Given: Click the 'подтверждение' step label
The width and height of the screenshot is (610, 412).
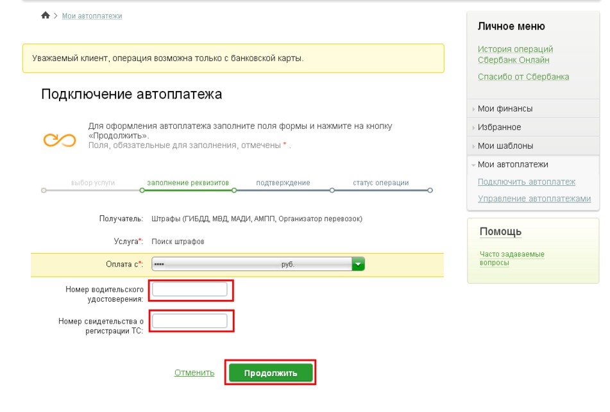Looking at the screenshot, I should pos(283,183).
